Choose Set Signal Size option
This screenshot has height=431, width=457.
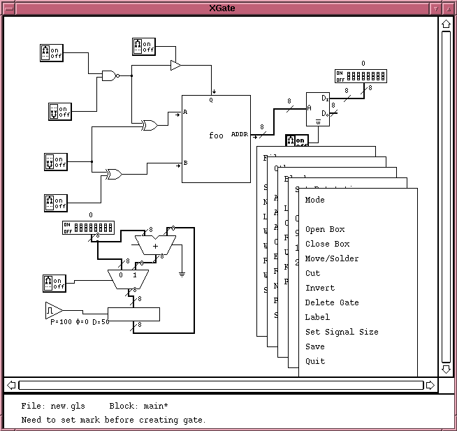coord(342,332)
